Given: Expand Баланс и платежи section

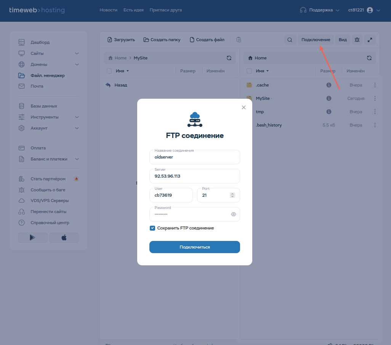Looking at the screenshot, I should tap(77, 159).
